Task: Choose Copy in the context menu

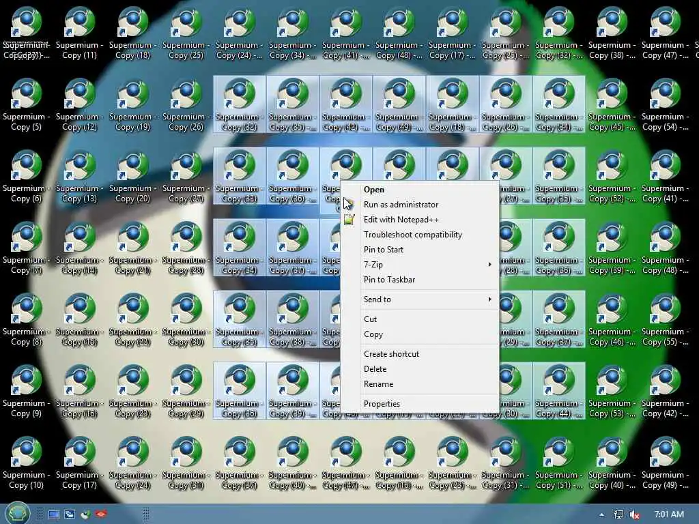Action: pos(420,334)
